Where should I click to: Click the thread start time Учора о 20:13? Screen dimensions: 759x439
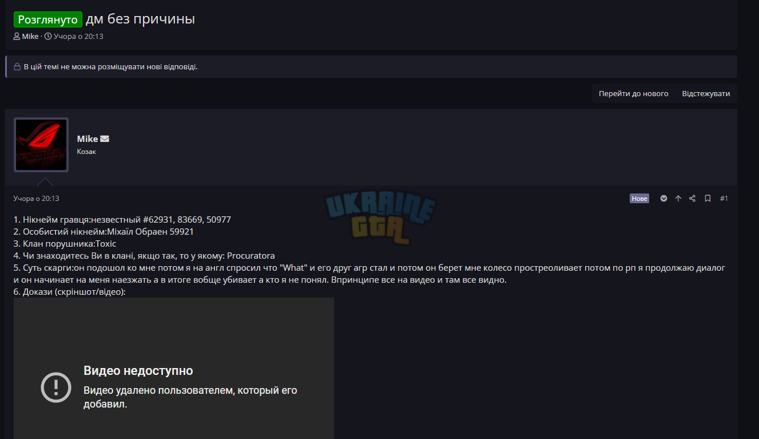[78, 36]
